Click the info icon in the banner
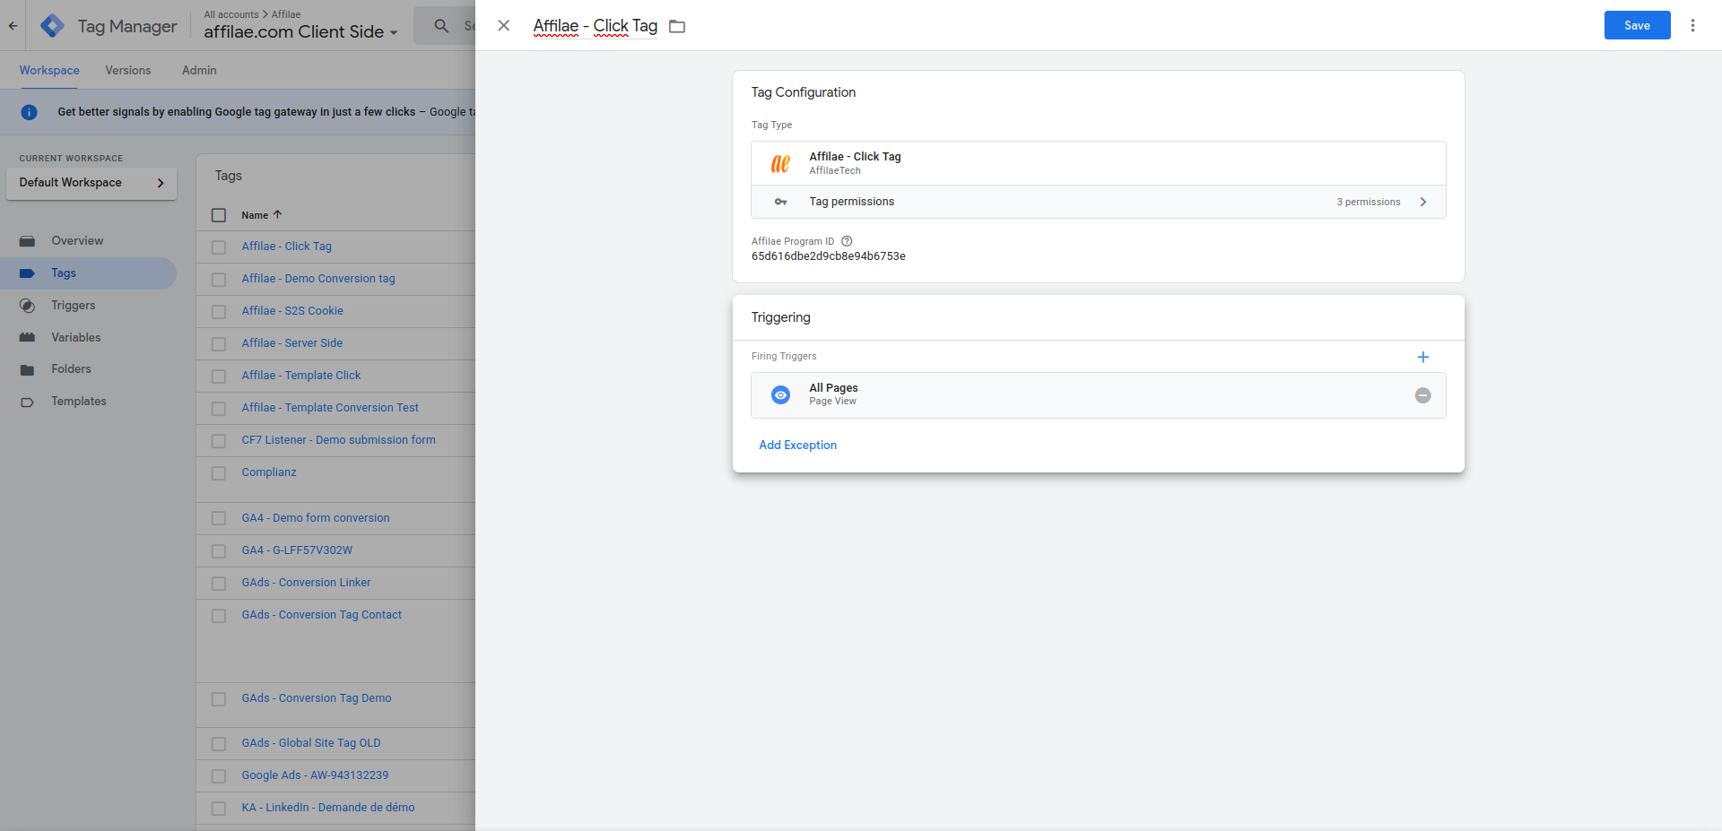Screen dimensions: 1722x831 click(29, 112)
